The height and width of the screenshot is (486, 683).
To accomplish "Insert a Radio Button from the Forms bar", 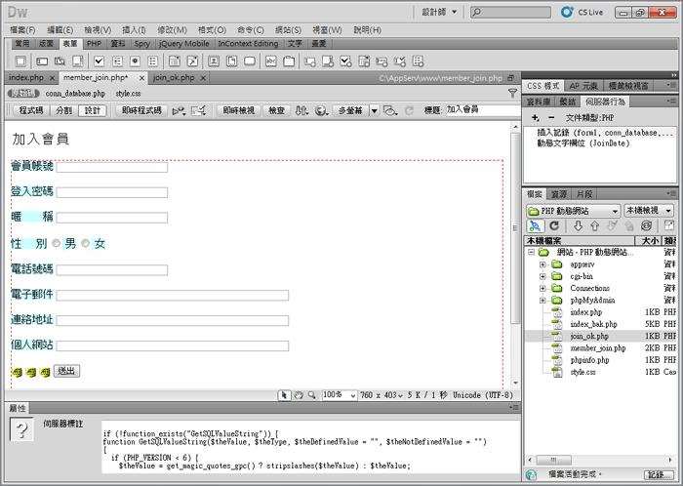I will tap(135, 61).
